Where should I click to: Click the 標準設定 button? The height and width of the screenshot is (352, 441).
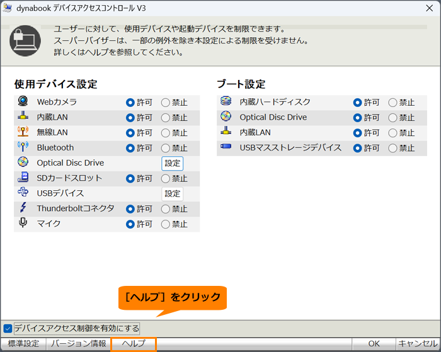click(x=23, y=343)
